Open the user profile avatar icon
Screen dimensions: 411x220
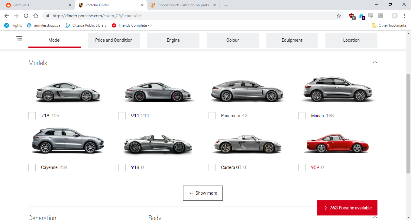(394, 16)
